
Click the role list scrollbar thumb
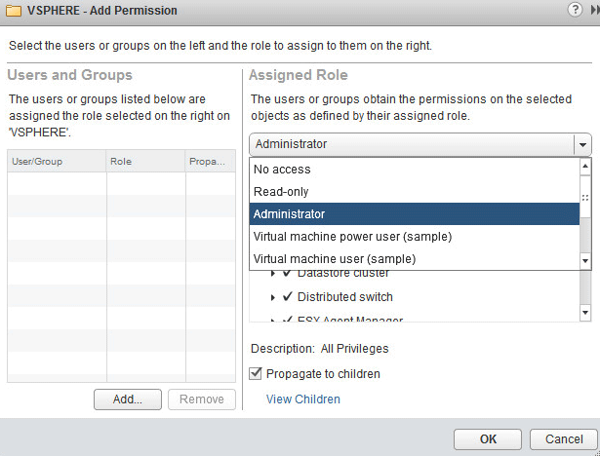(x=585, y=197)
